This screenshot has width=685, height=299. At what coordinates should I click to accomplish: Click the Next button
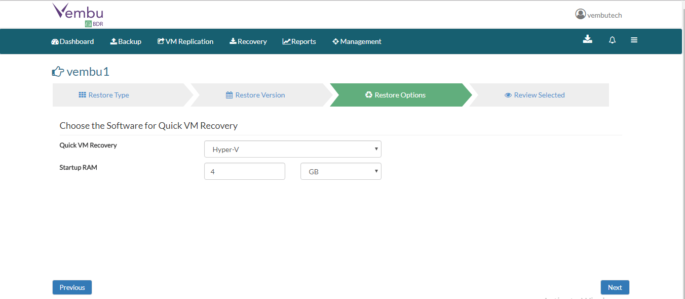[615, 287]
